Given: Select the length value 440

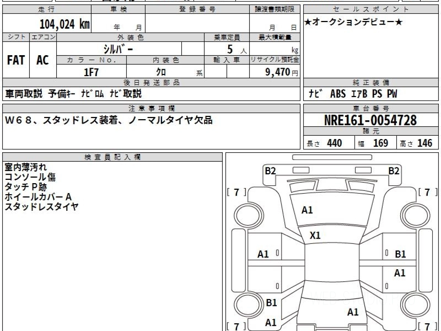Looking at the screenshot, I should pyautogui.click(x=334, y=143).
